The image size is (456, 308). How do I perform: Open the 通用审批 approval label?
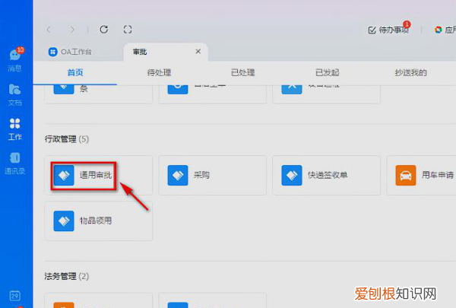(x=96, y=175)
